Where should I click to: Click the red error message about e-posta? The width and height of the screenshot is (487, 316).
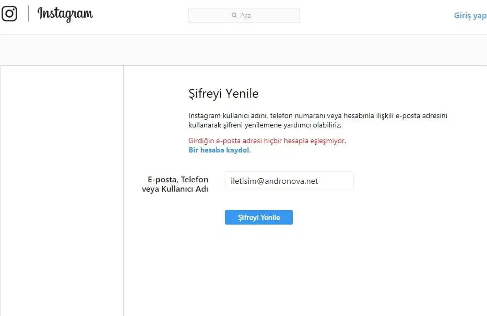click(267, 141)
